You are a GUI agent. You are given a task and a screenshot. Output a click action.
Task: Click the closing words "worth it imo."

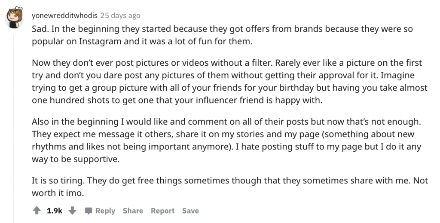click(58, 193)
